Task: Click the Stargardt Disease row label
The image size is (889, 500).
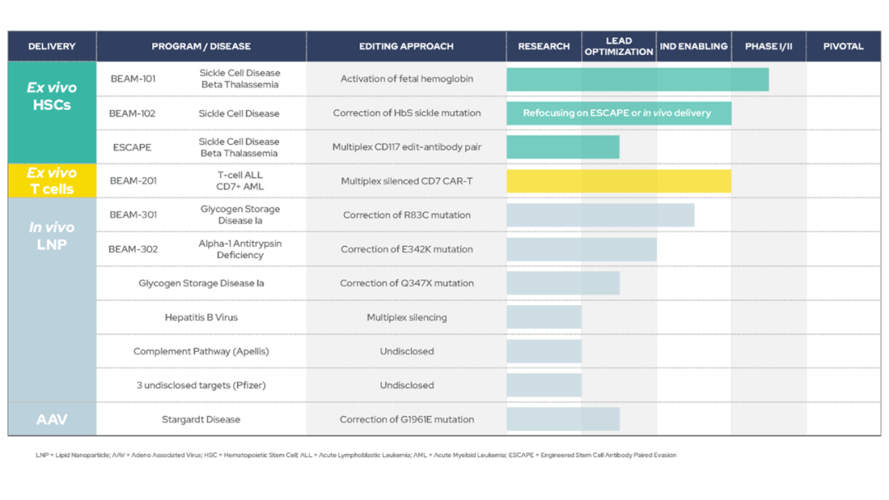Action: (201, 419)
